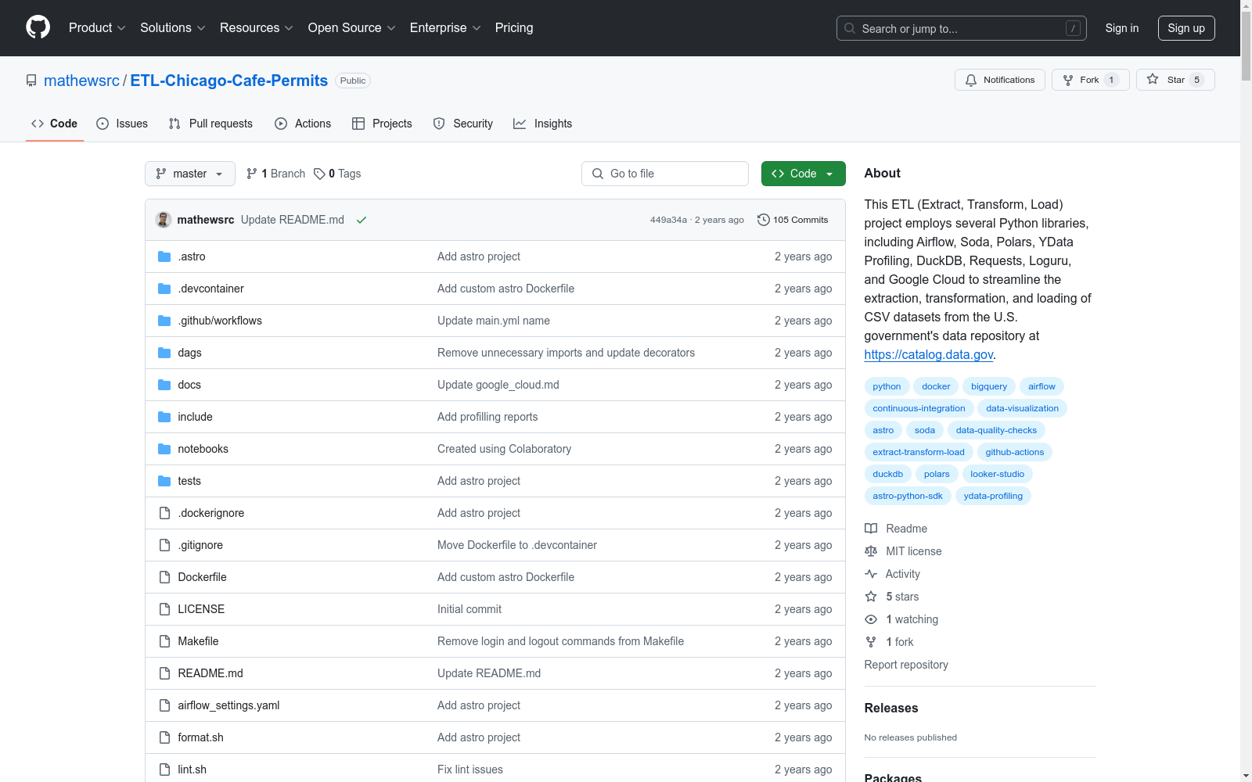1252x782 pixels.
Task: Expand the Open Source menu
Action: pyautogui.click(x=352, y=27)
